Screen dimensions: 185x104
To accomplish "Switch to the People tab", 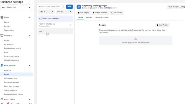I will pos(80,18).
